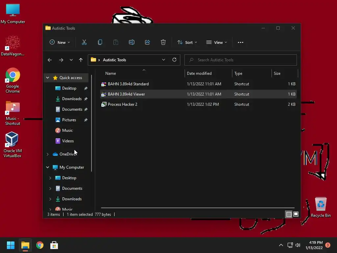Click the Copy icon in toolbar

click(100, 42)
